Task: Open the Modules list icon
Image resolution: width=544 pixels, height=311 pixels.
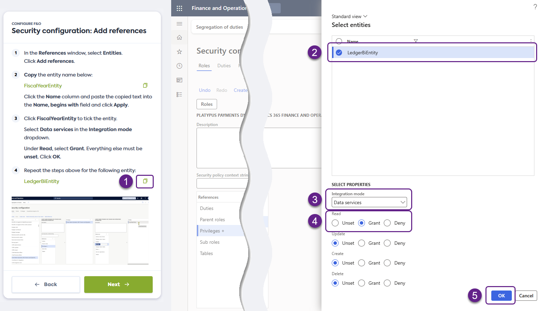Action: tap(179, 95)
